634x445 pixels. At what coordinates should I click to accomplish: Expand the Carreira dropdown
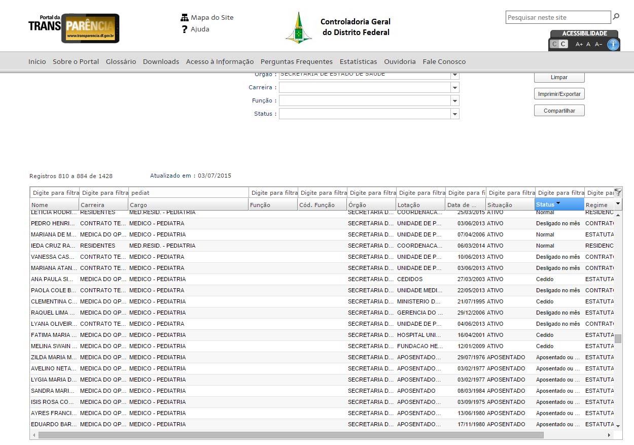coord(454,87)
